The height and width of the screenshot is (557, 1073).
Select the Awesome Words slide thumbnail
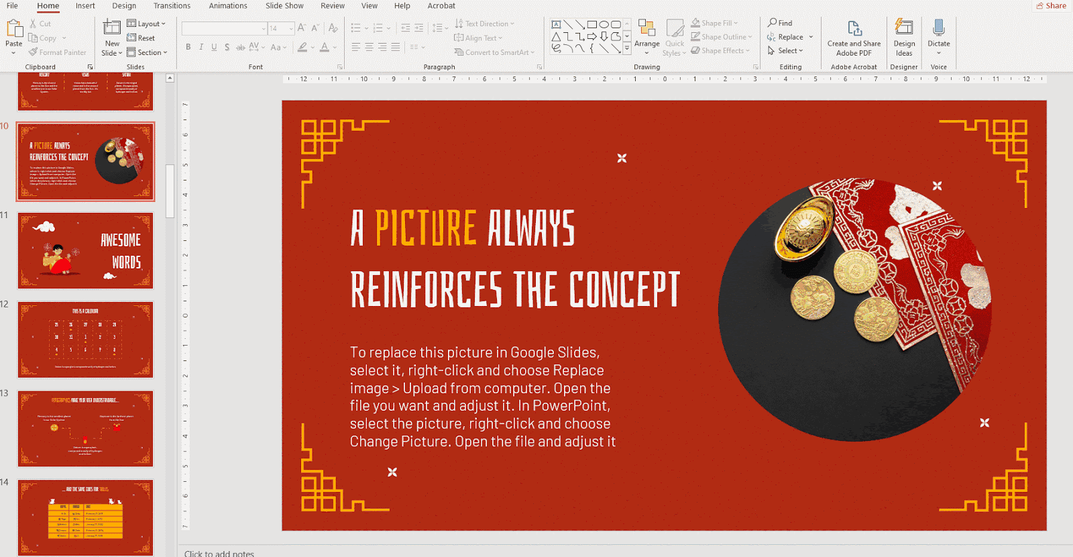pyautogui.click(x=85, y=251)
